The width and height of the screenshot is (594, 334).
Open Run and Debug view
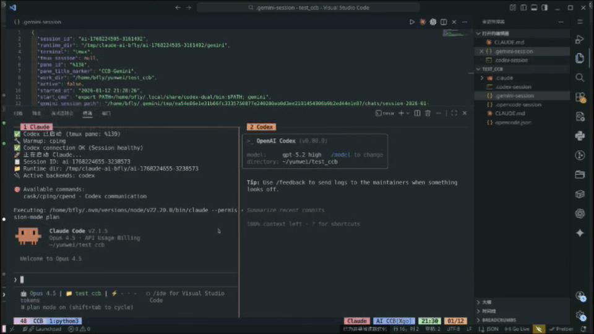(x=580, y=39)
